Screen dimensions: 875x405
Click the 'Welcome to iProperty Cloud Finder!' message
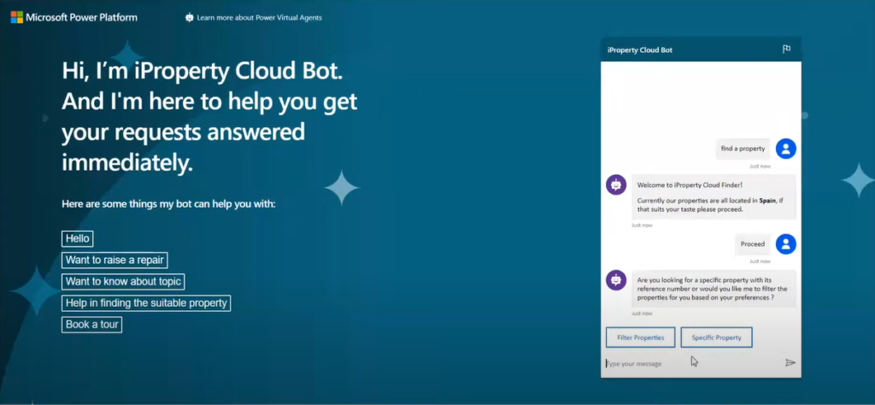click(714, 197)
